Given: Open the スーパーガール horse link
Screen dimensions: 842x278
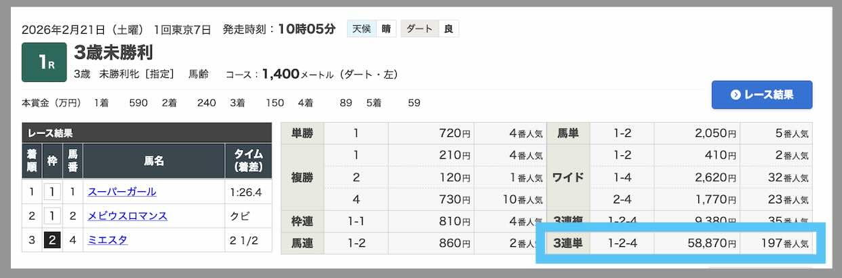Looking at the screenshot, I should [x=122, y=192].
